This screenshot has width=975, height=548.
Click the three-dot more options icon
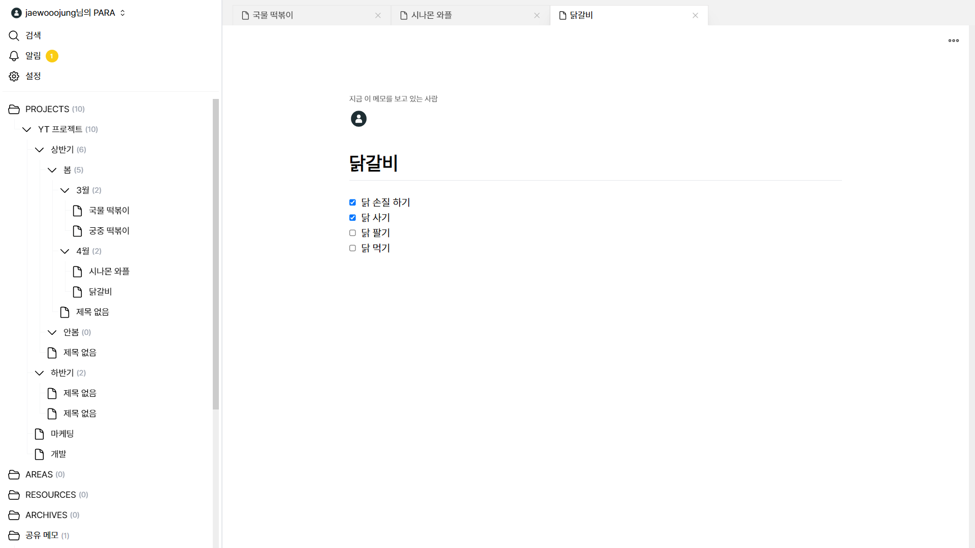(x=953, y=41)
